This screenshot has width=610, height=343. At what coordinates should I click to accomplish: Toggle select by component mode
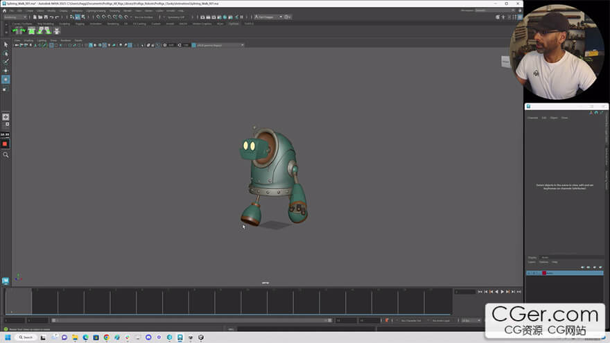click(x=83, y=17)
